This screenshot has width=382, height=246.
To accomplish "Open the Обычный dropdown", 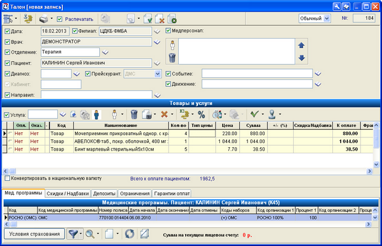I will coord(327,18).
